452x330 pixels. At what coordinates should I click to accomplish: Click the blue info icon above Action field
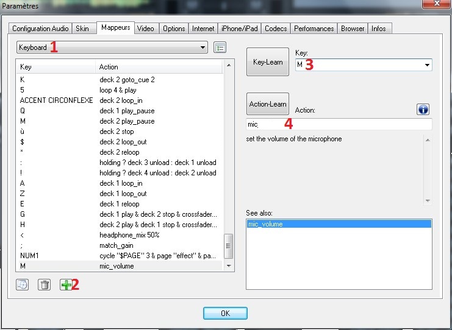(x=423, y=109)
